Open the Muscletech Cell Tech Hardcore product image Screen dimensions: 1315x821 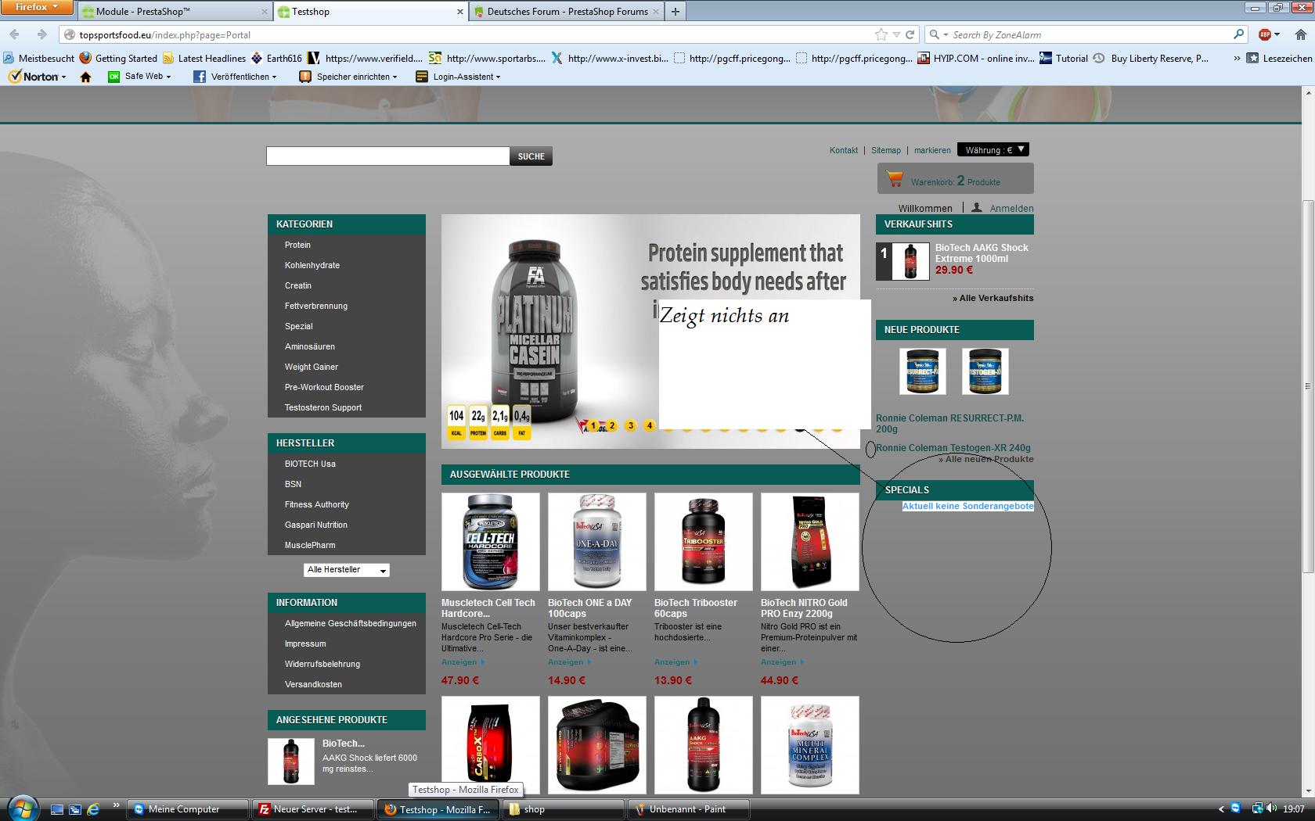pyautogui.click(x=491, y=542)
